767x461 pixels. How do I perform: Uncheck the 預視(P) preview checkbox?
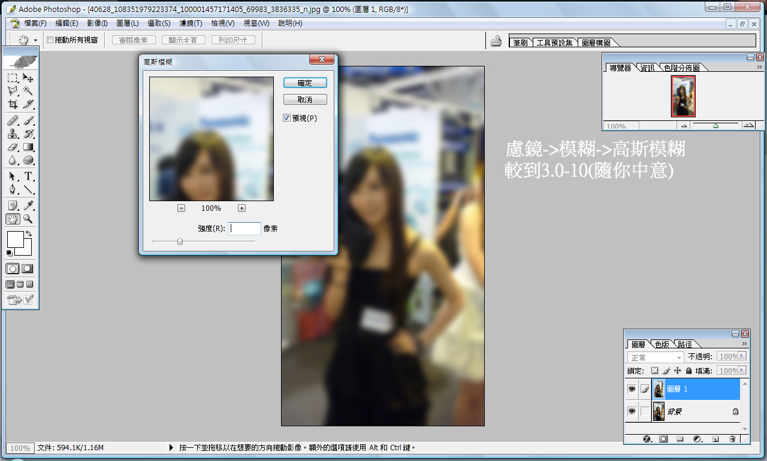click(x=287, y=118)
